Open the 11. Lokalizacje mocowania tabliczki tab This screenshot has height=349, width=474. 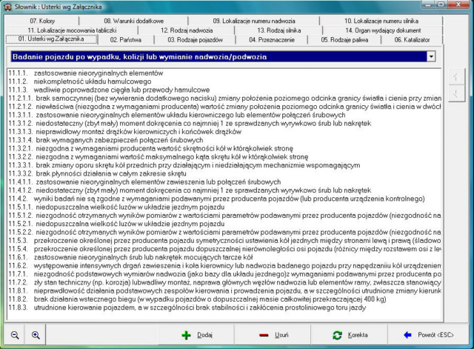[x=72, y=30]
